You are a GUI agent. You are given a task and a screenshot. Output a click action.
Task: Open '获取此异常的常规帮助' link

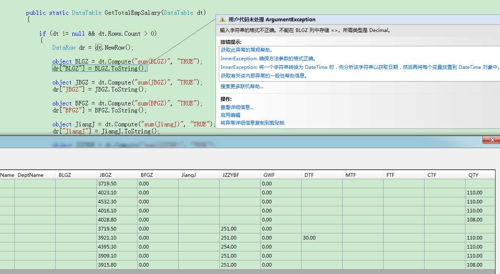[247, 50]
